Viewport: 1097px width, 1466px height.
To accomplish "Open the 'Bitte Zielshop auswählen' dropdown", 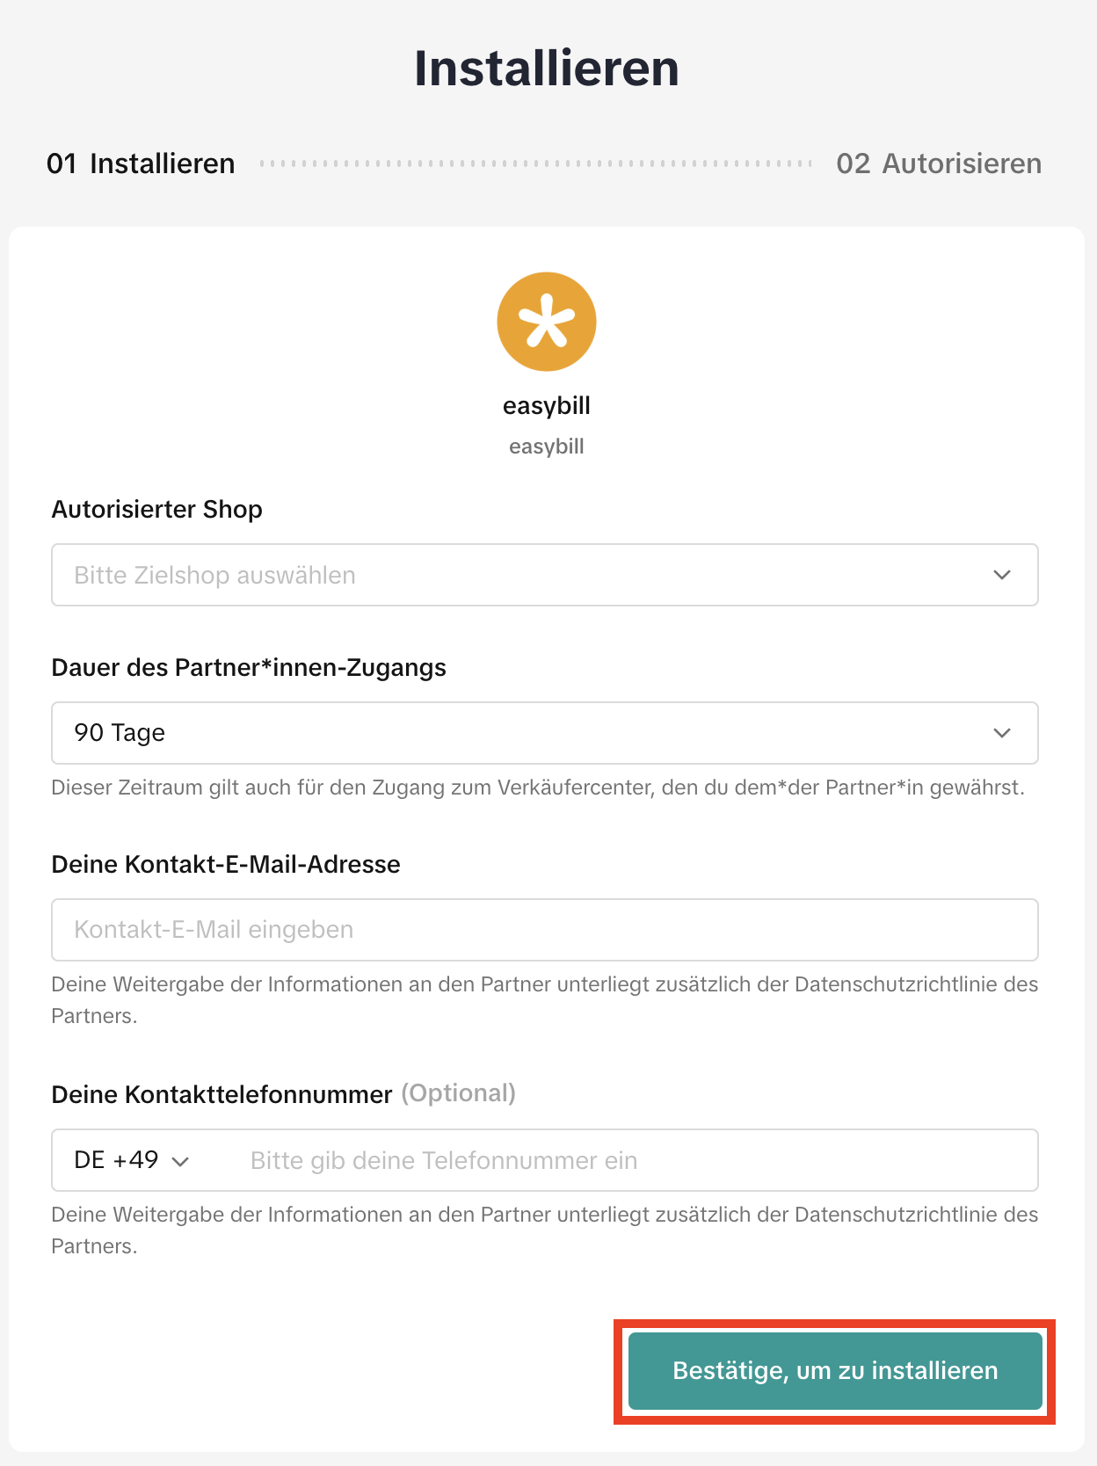I will [x=527, y=575].
